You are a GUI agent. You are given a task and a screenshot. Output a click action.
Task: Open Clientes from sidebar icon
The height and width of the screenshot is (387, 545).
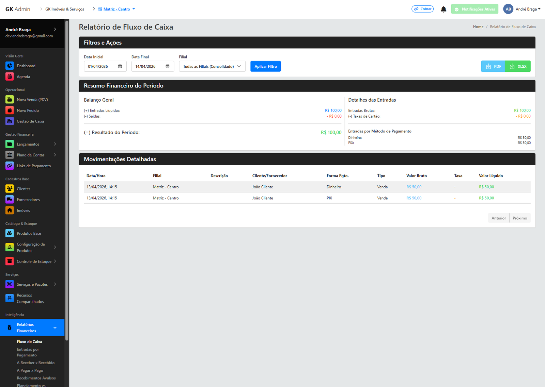coord(10,189)
